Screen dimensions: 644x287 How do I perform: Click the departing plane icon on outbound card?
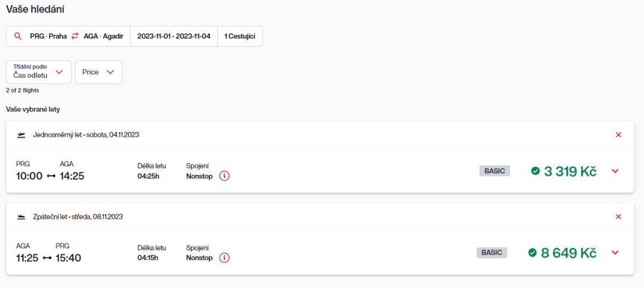tap(21, 135)
